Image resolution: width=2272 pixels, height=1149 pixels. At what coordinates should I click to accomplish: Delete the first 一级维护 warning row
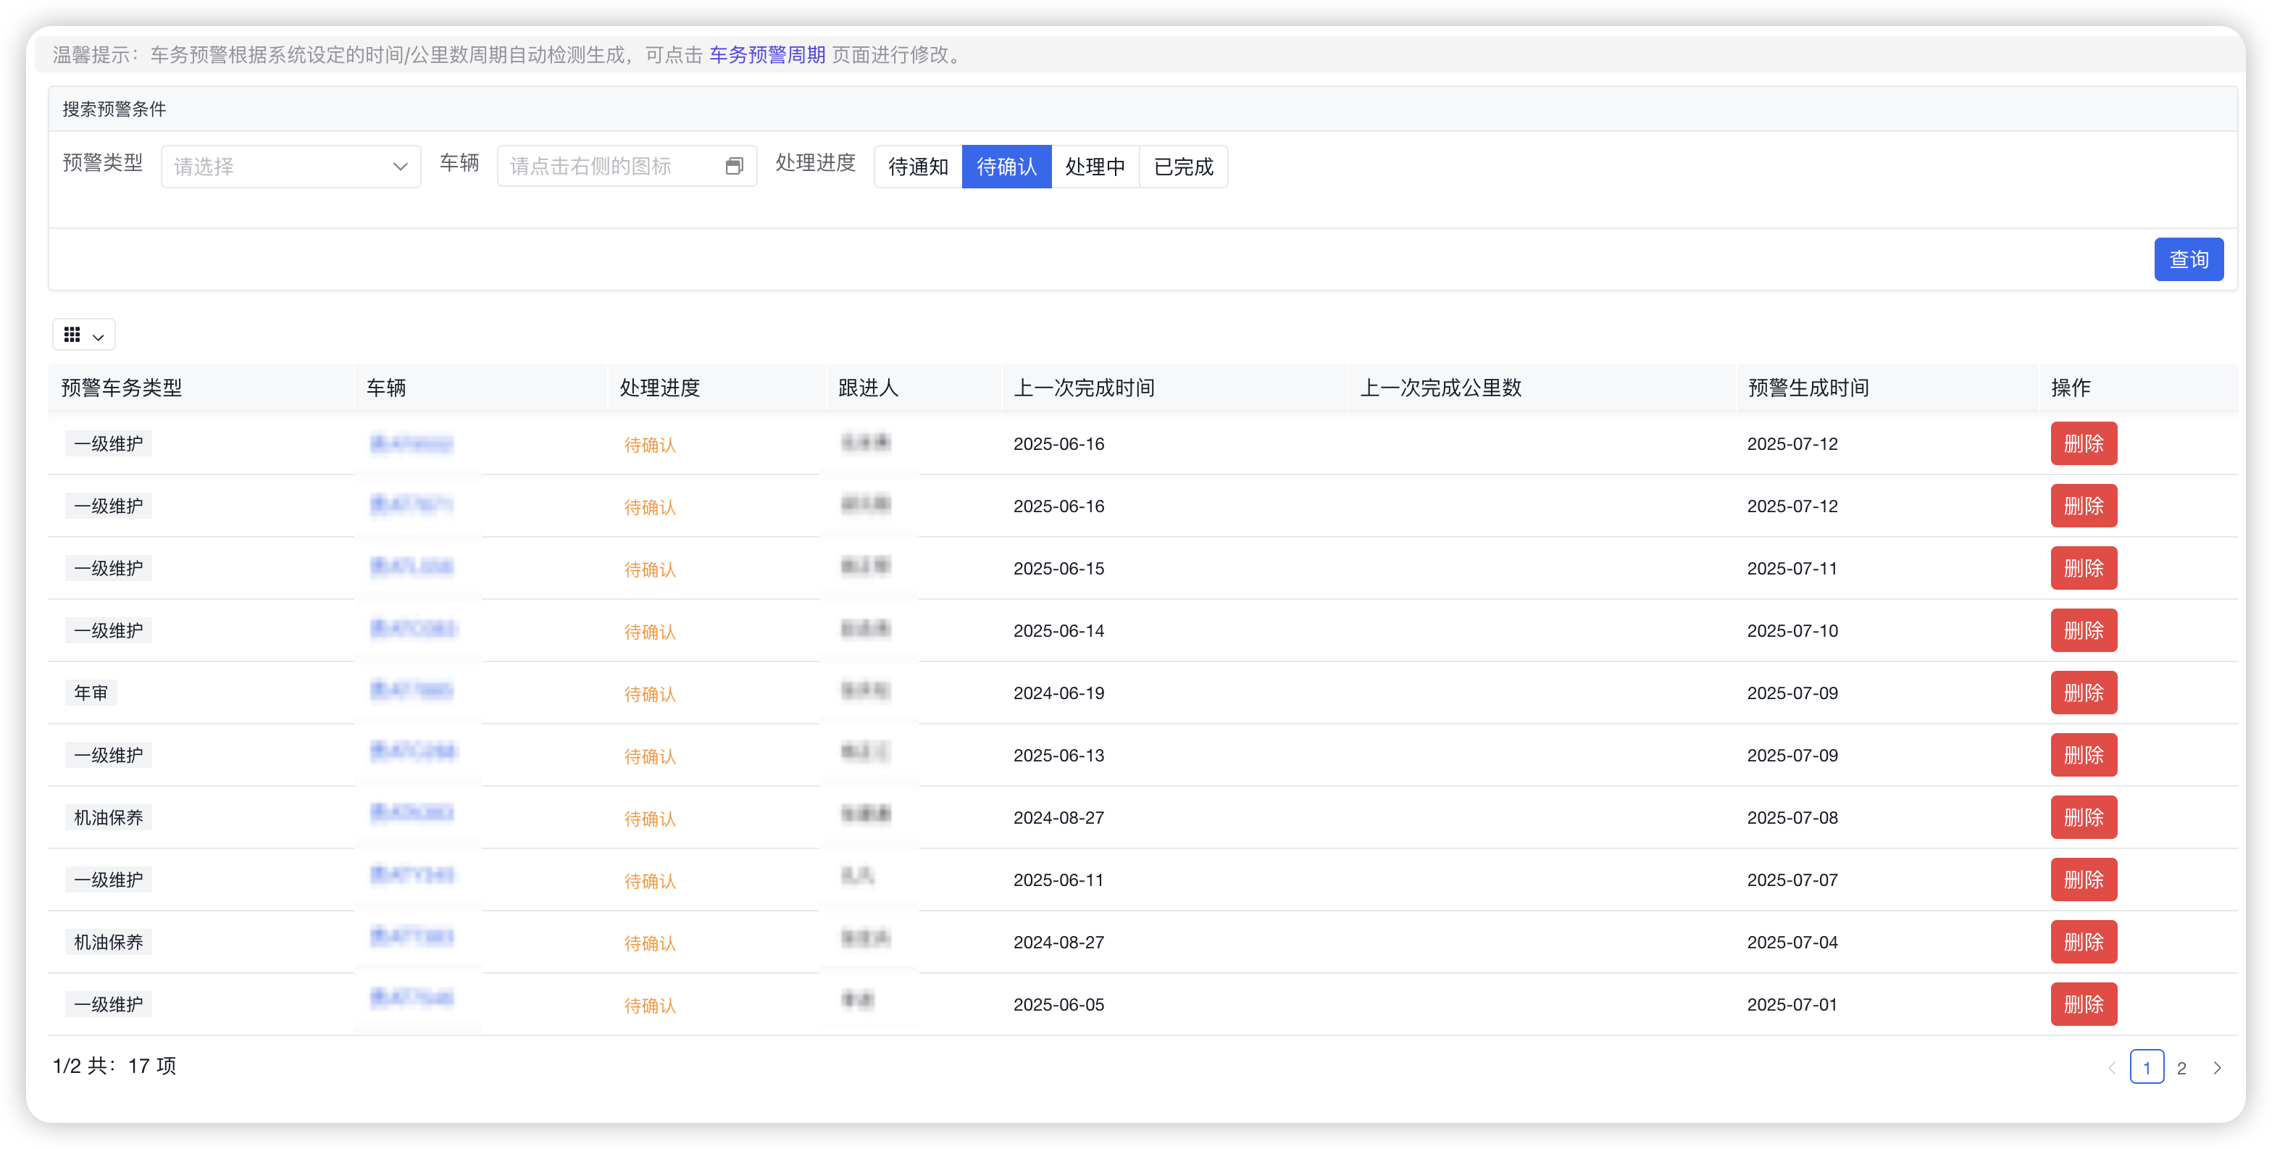point(2083,443)
